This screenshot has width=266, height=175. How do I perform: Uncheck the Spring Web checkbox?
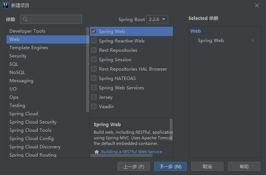point(94,31)
